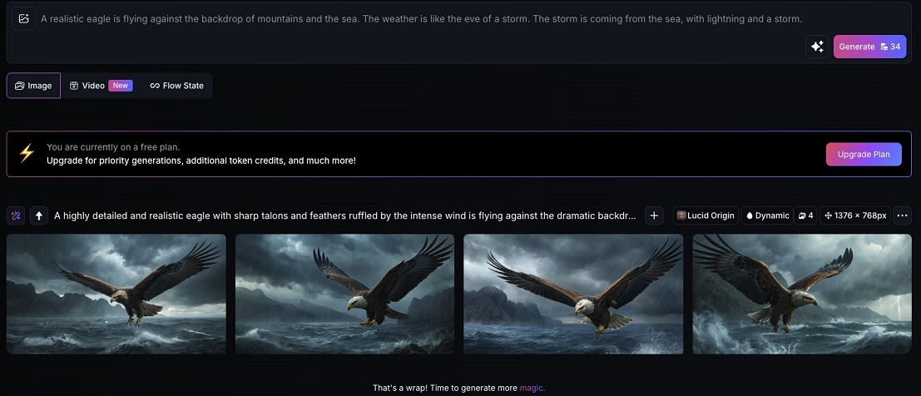Click into the eagle prompt text field
The image size is (921, 396).
point(421,19)
